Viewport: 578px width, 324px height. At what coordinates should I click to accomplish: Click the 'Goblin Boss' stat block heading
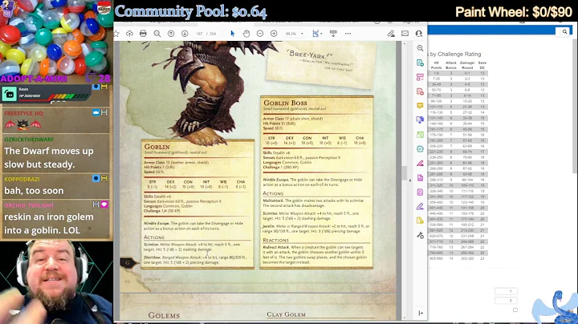285,103
